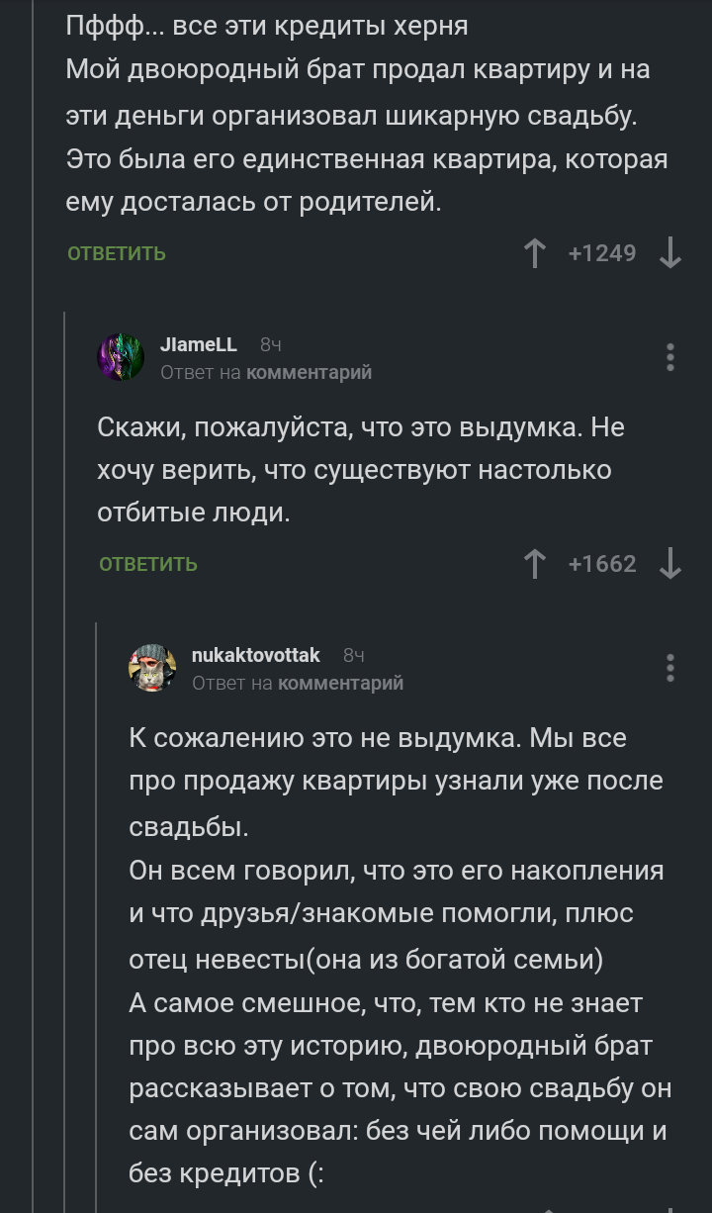This screenshot has height=1213, width=712.
Task: Click the 8ч timestamp beside JIameLL
Action: pyautogui.click(x=271, y=345)
